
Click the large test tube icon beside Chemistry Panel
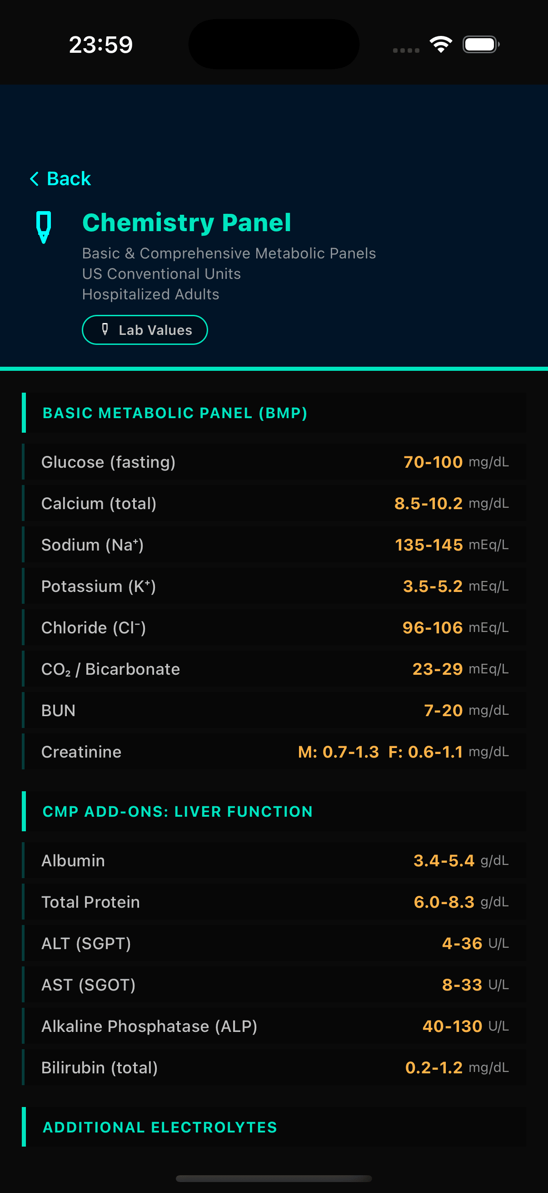click(44, 227)
